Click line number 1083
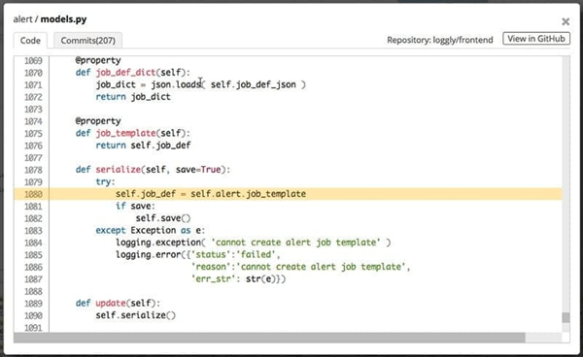Image resolution: width=583 pixels, height=357 pixels. (x=33, y=231)
